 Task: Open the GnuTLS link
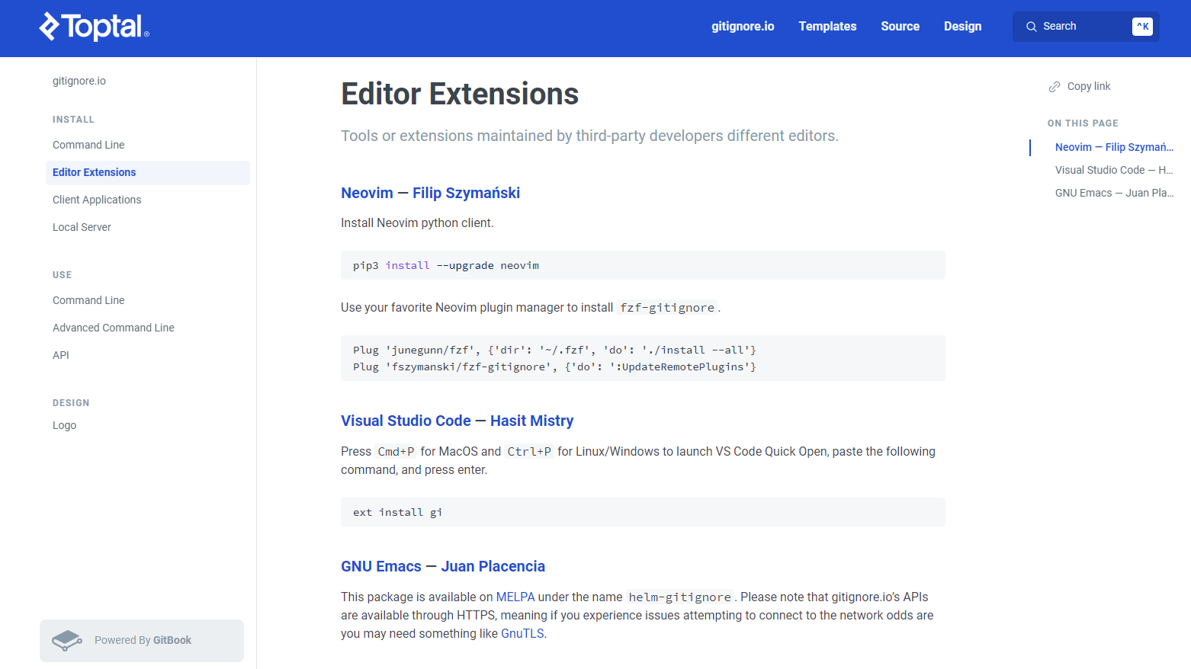[522, 634]
